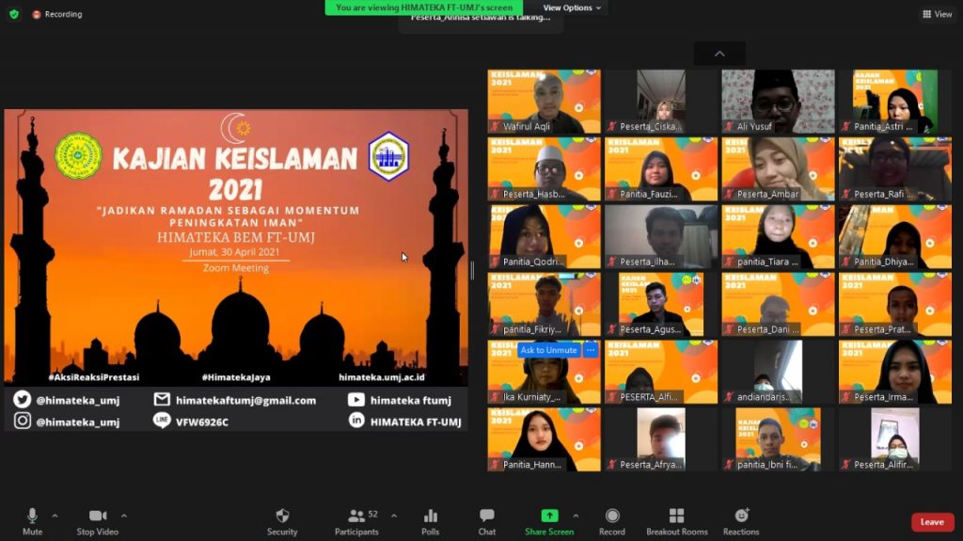Viewport: 963px width, 541px height.
Task: Select Panitia_Hann video thumbnail
Action: tap(545, 439)
